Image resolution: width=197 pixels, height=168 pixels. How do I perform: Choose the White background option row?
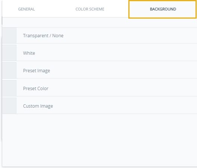[100, 53]
